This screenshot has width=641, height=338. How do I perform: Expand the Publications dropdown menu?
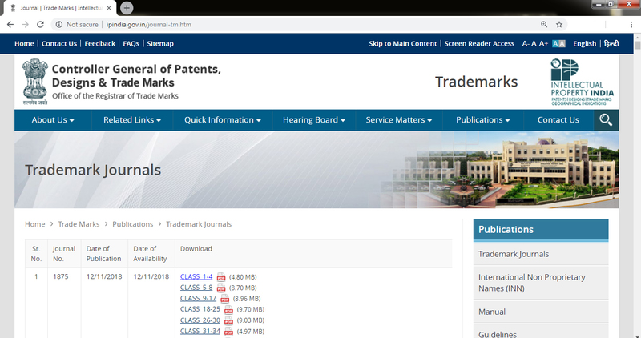click(x=484, y=120)
